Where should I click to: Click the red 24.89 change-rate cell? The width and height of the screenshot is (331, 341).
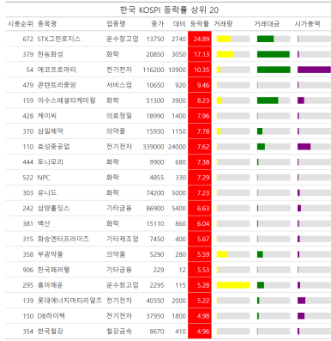click(x=200, y=39)
